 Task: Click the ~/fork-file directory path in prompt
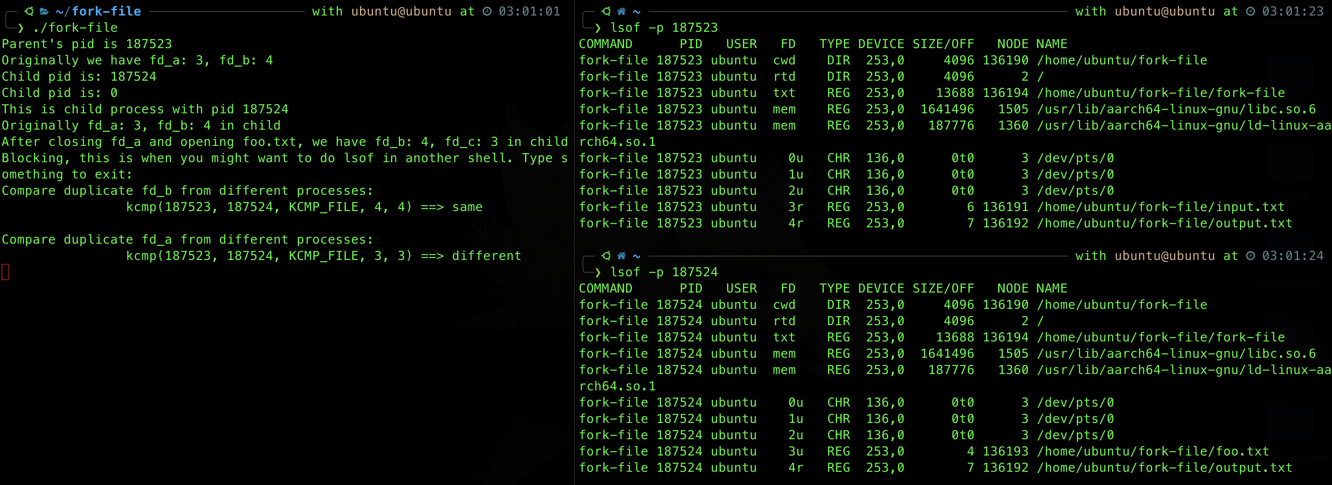coord(98,11)
